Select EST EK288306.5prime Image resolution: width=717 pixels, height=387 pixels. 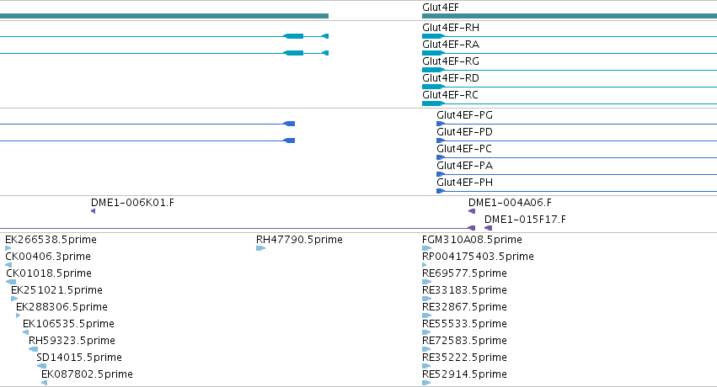point(62,307)
